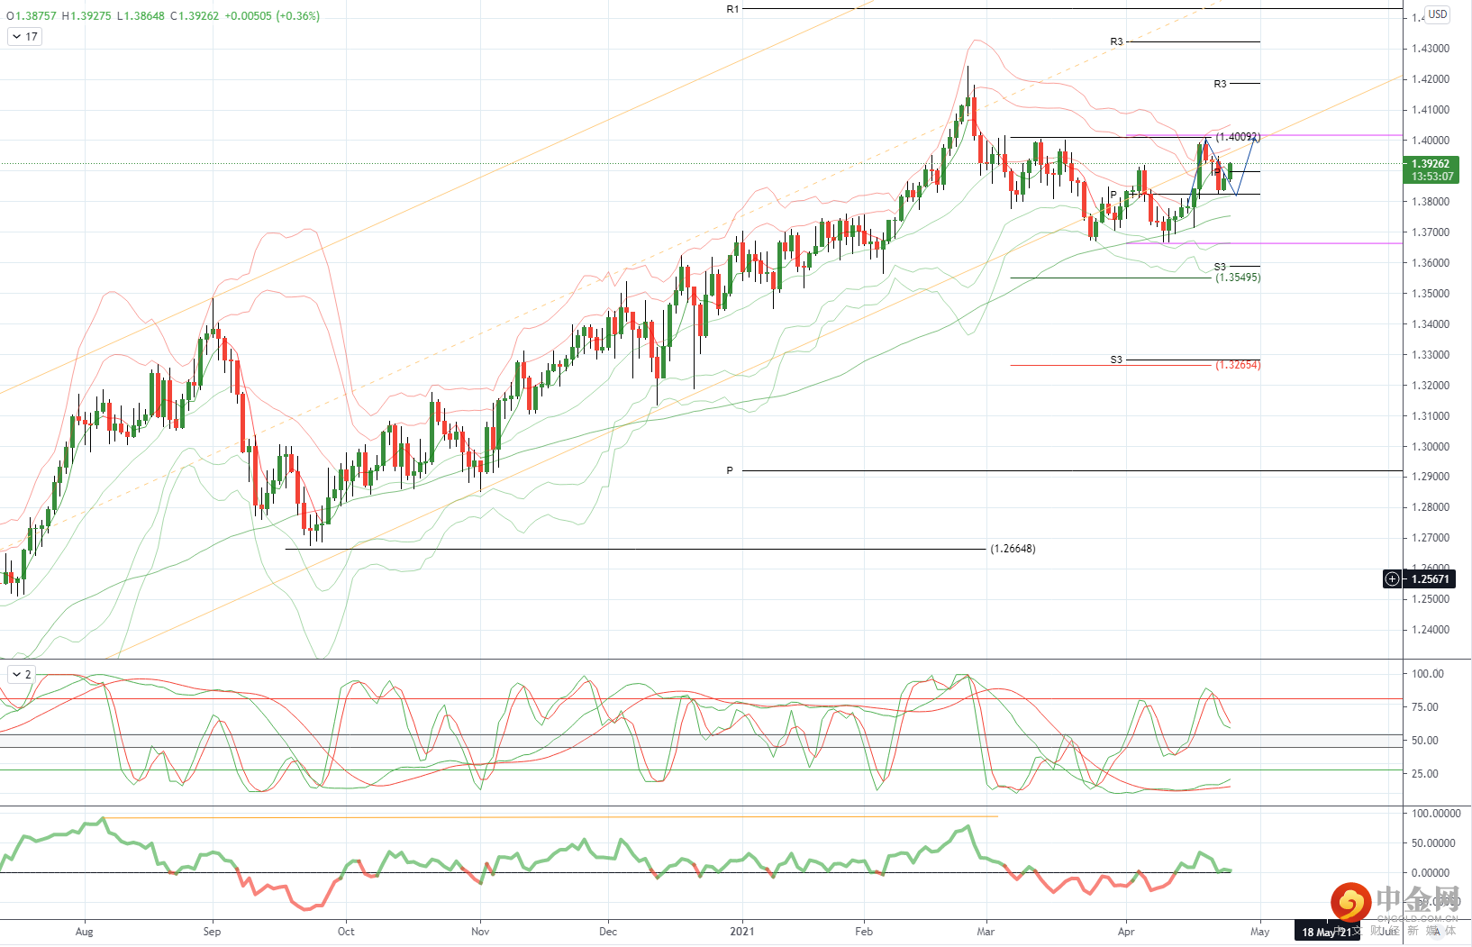The image size is (1472, 947).
Task: Click the current price label 1.39262
Action: pos(1431,164)
